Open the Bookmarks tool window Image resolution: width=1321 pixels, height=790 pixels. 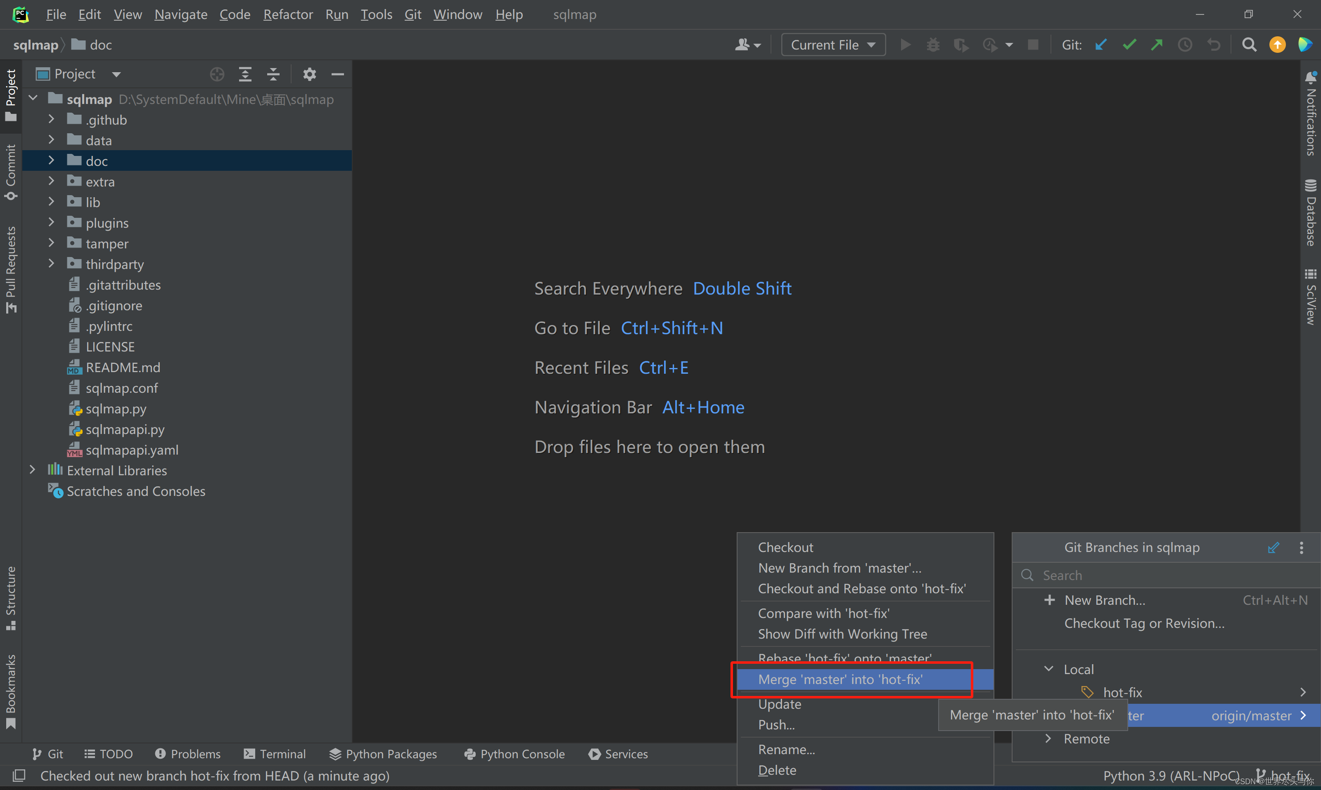pyautogui.click(x=11, y=691)
